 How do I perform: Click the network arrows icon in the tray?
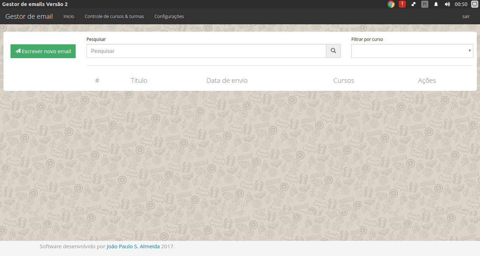pyautogui.click(x=413, y=5)
